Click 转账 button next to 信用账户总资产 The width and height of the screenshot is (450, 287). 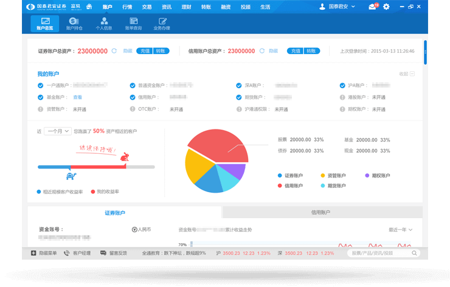click(x=312, y=51)
